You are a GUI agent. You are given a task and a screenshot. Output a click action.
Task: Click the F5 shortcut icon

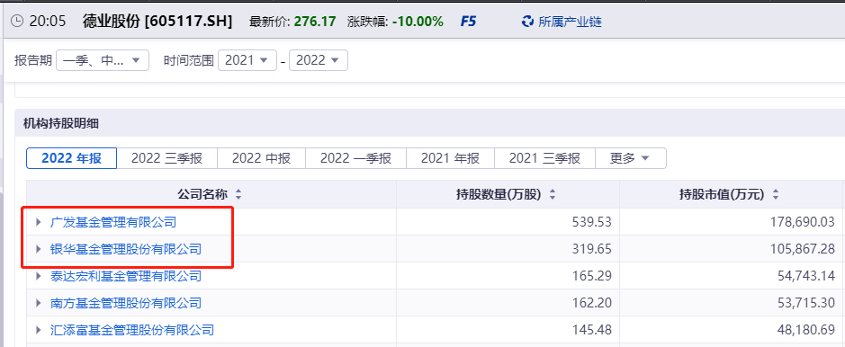click(468, 22)
